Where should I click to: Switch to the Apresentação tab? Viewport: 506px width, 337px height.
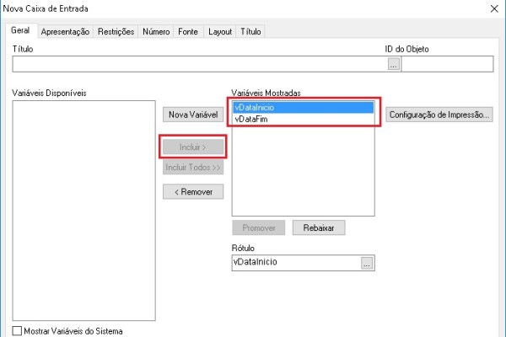point(65,31)
